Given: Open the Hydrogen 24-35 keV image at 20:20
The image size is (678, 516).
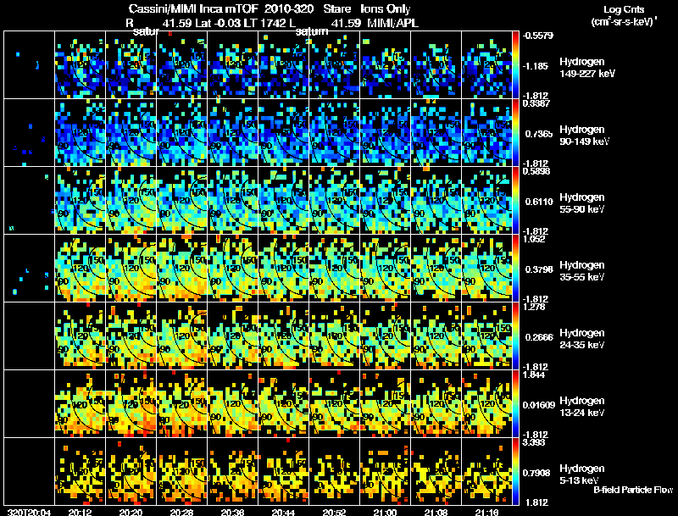Looking at the screenshot, I should pyautogui.click(x=131, y=336).
